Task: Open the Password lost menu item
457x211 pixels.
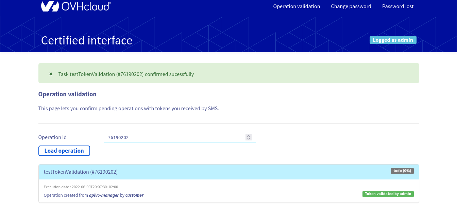Action: click(398, 6)
